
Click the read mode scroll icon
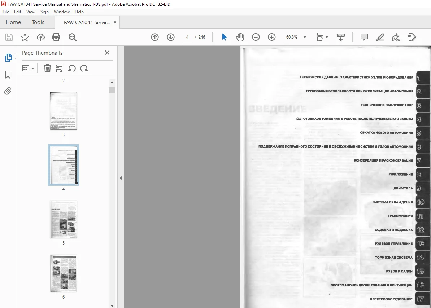340,37
